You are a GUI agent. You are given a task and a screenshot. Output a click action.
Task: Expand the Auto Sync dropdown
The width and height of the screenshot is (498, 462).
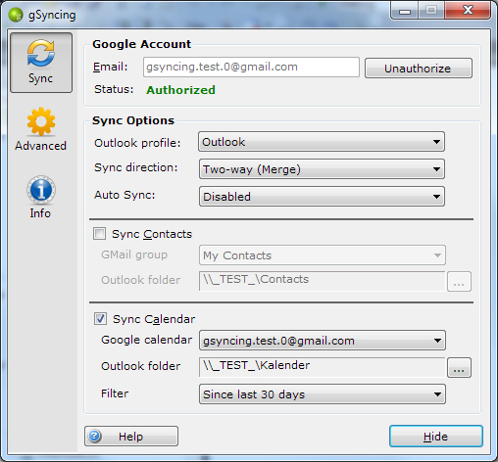pyautogui.click(x=322, y=197)
